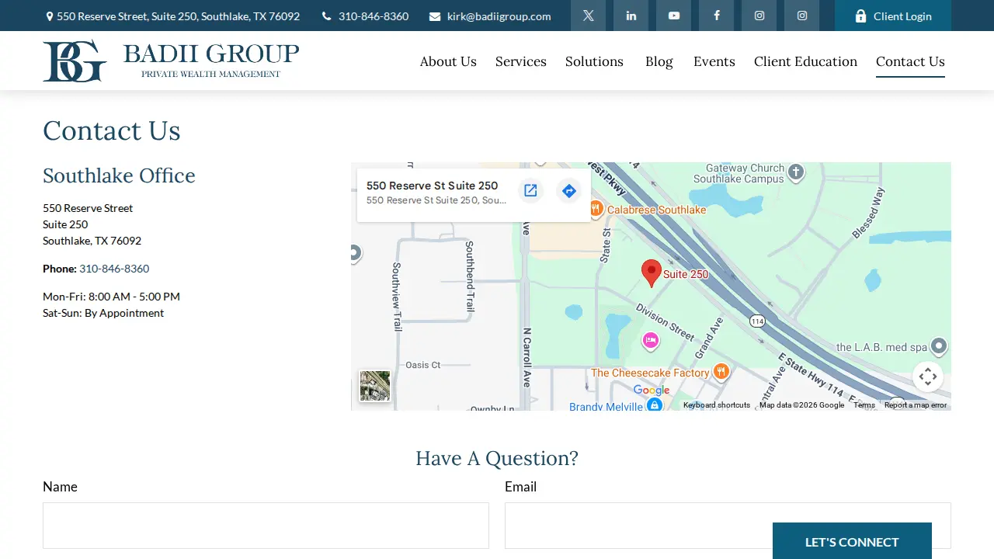Click the Southlake Office phone number link
This screenshot has width=994, height=559.
[x=114, y=269]
